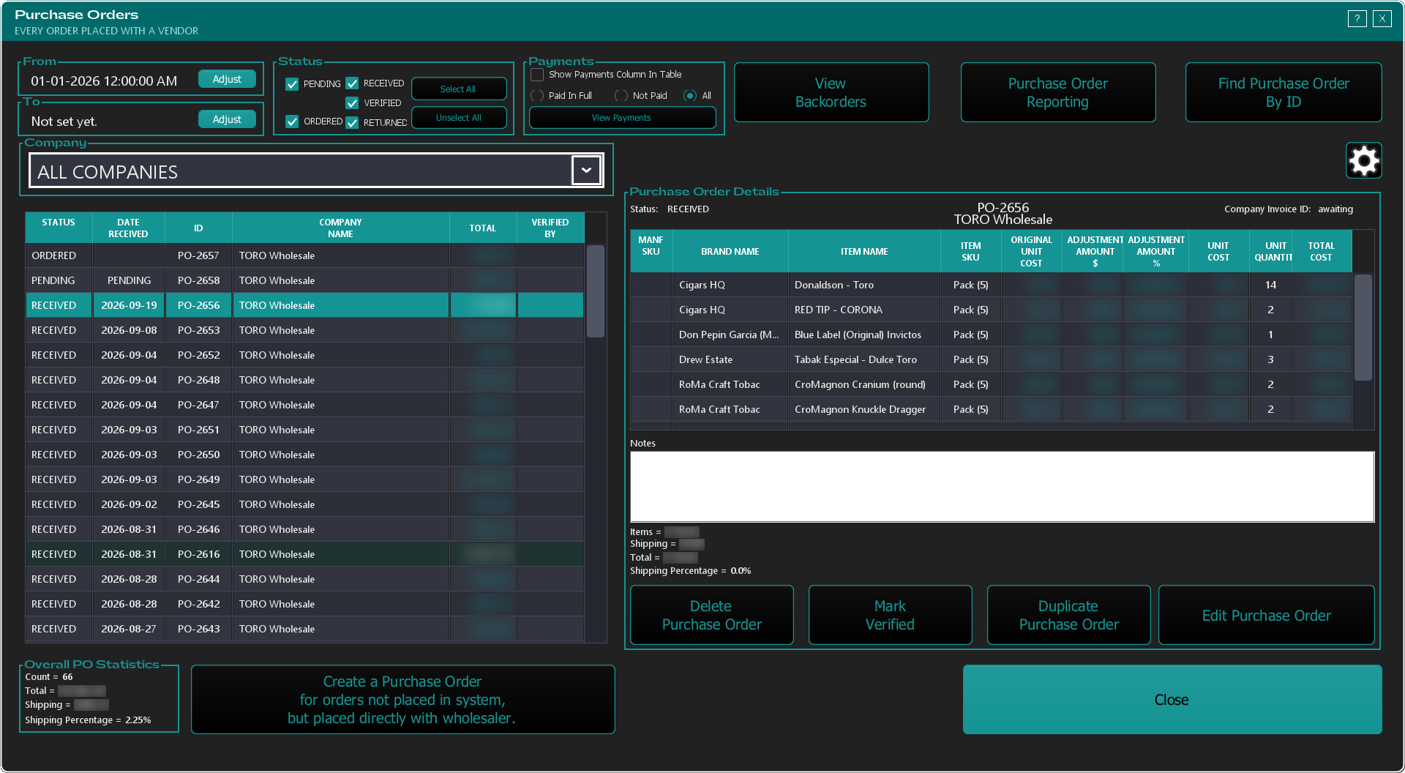
Task: Toggle the PENDING status checkbox
Action: coord(292,84)
